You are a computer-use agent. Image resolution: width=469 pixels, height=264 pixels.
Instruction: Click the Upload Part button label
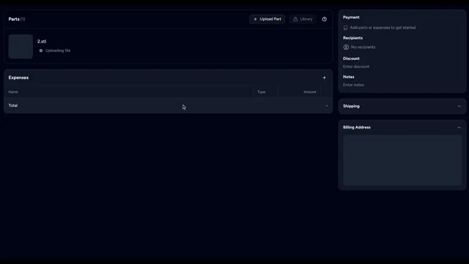point(270,19)
